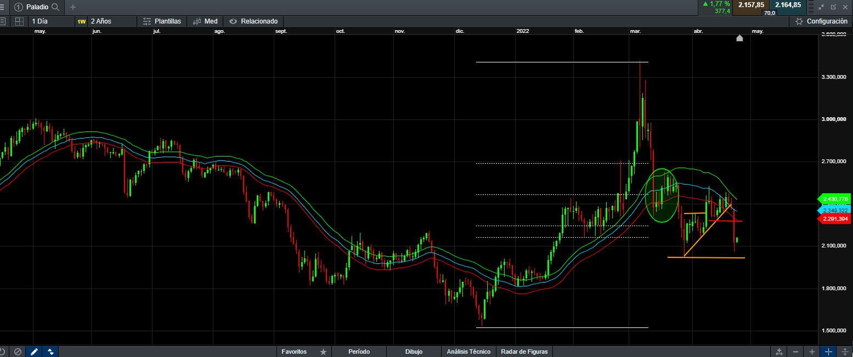The width and height of the screenshot is (853, 357).
Task: Open the Dibujo drawing menu
Action: coord(414,352)
